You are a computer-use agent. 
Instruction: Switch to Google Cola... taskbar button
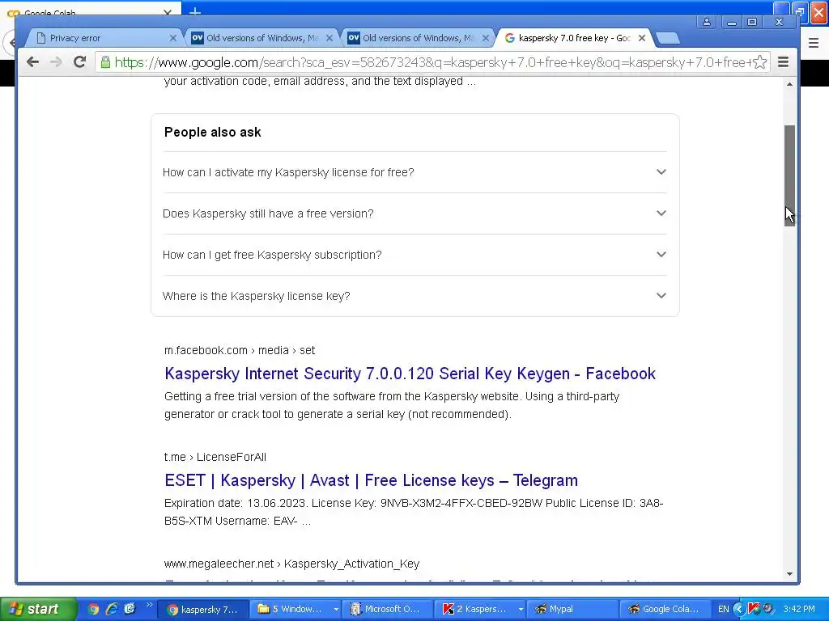click(664, 609)
